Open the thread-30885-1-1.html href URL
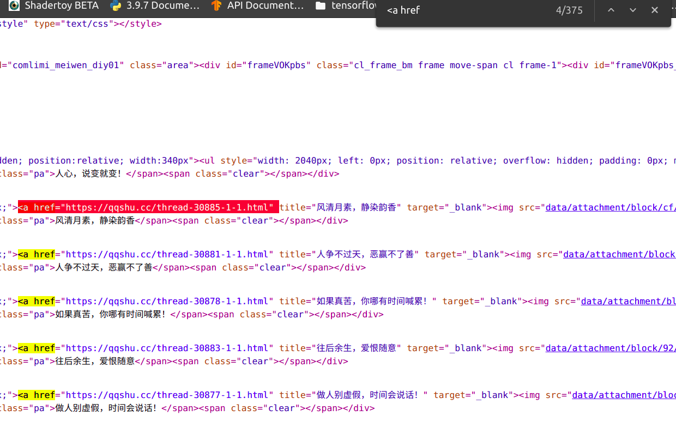This screenshot has width=676, height=446. [x=167, y=208]
